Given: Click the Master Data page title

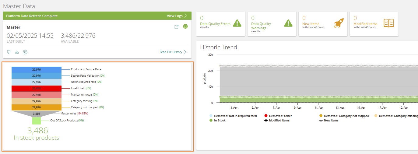Looking at the screenshot, I should coord(19,6).
